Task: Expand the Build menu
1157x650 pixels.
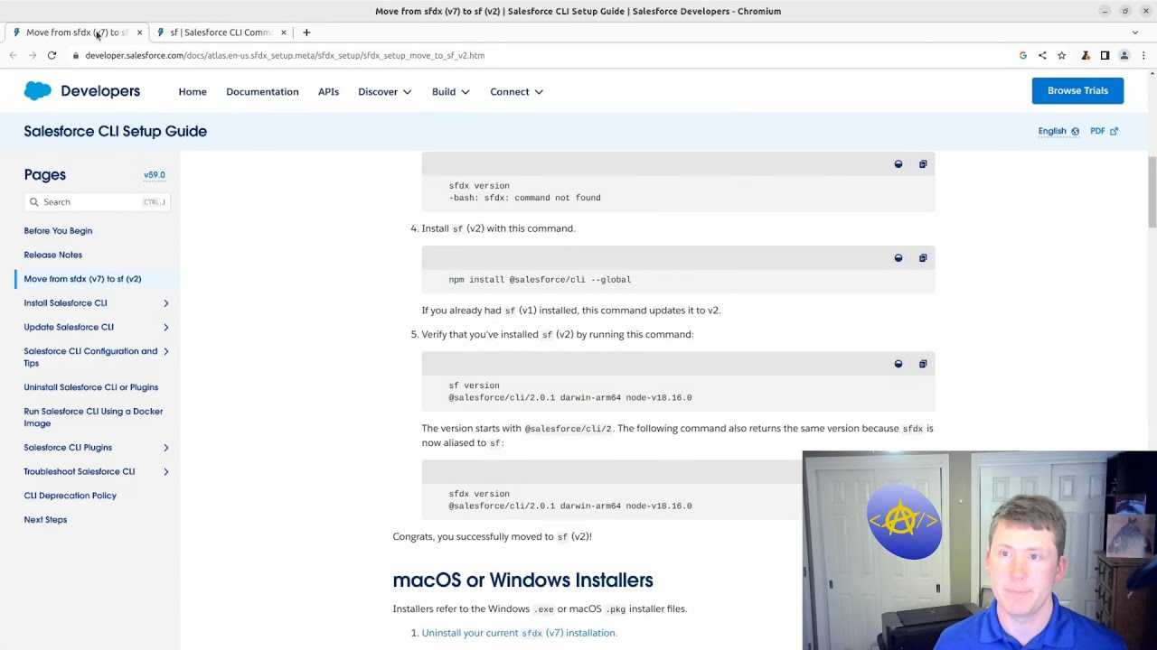Action: point(451,91)
